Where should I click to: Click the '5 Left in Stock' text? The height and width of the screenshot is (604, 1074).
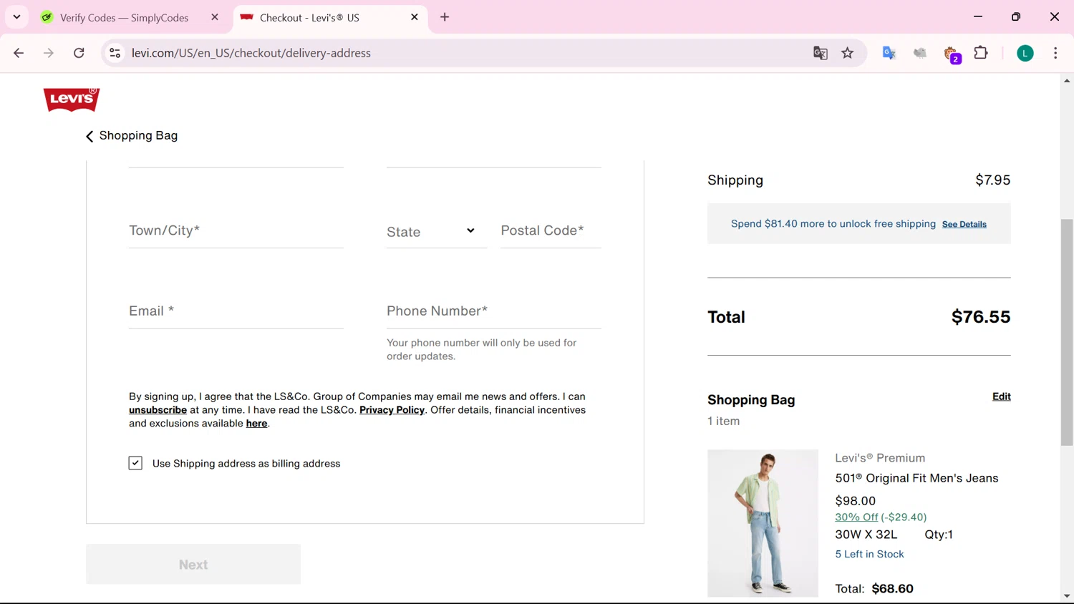[x=869, y=554]
